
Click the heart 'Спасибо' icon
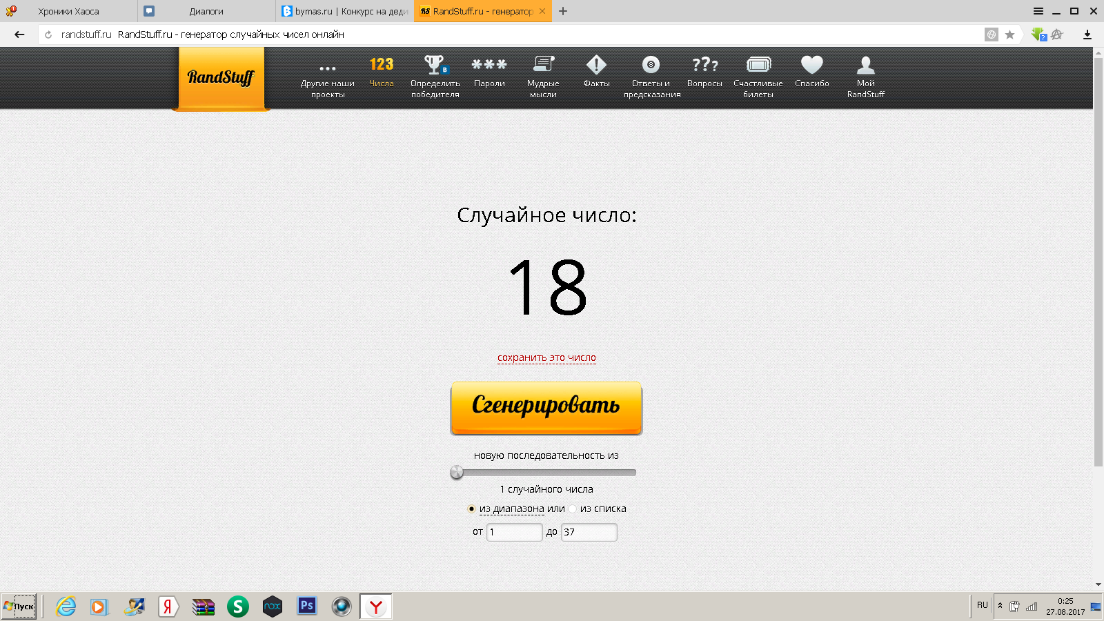pos(811,66)
